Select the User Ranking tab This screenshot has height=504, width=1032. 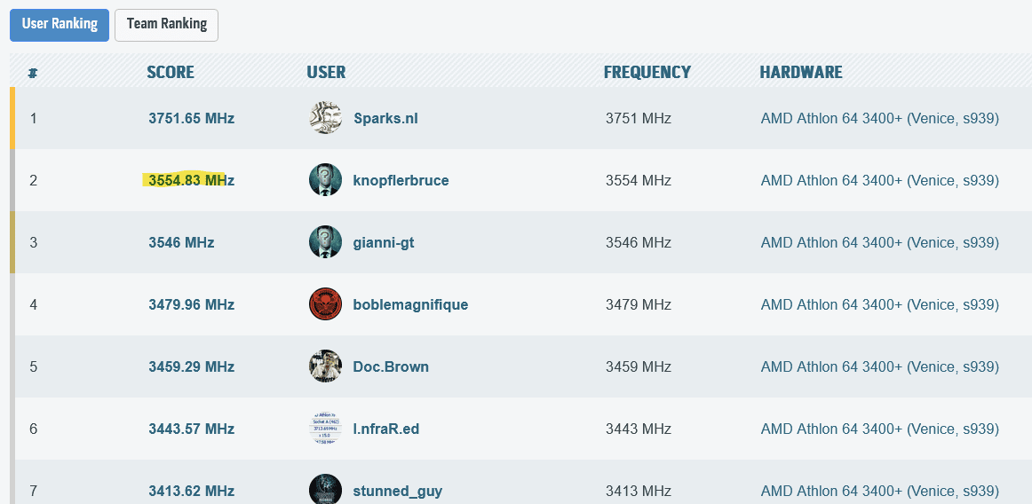coord(60,25)
